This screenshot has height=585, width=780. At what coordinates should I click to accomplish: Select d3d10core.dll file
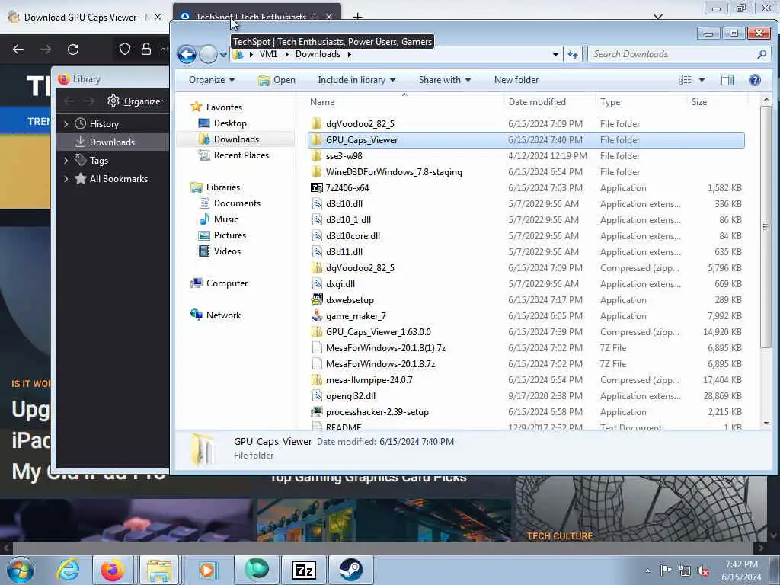[x=353, y=236]
